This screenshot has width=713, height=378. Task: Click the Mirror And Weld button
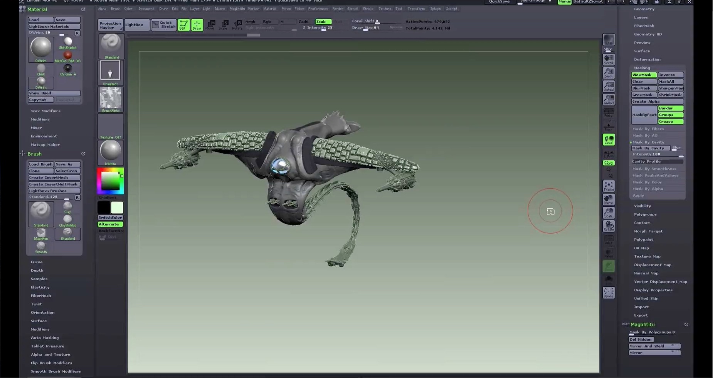pos(654,346)
